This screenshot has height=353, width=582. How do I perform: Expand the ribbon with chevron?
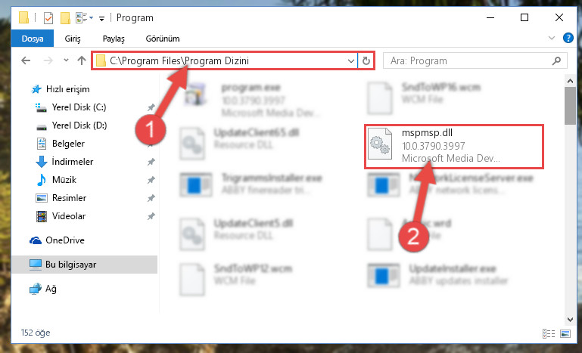pyautogui.click(x=552, y=38)
